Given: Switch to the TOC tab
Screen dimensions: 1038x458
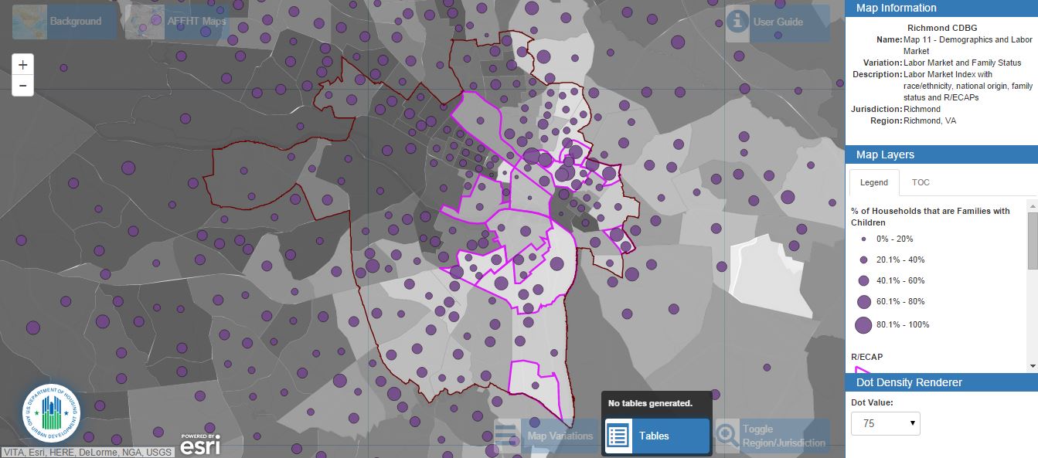Looking at the screenshot, I should click(x=921, y=182).
